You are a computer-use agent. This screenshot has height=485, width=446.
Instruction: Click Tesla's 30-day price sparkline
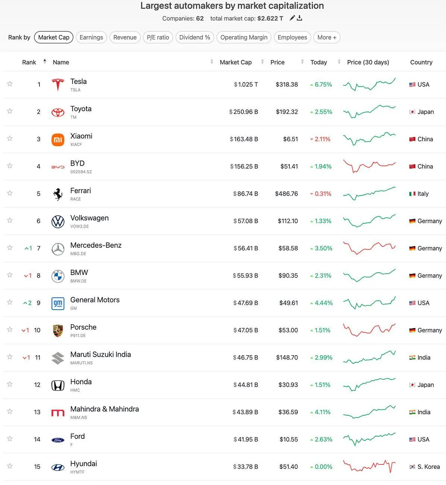[369, 85]
